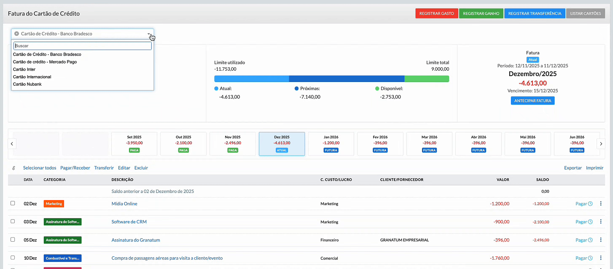Choose Cartão Nubank from the list
The height and width of the screenshot is (269, 613).
(82, 84)
